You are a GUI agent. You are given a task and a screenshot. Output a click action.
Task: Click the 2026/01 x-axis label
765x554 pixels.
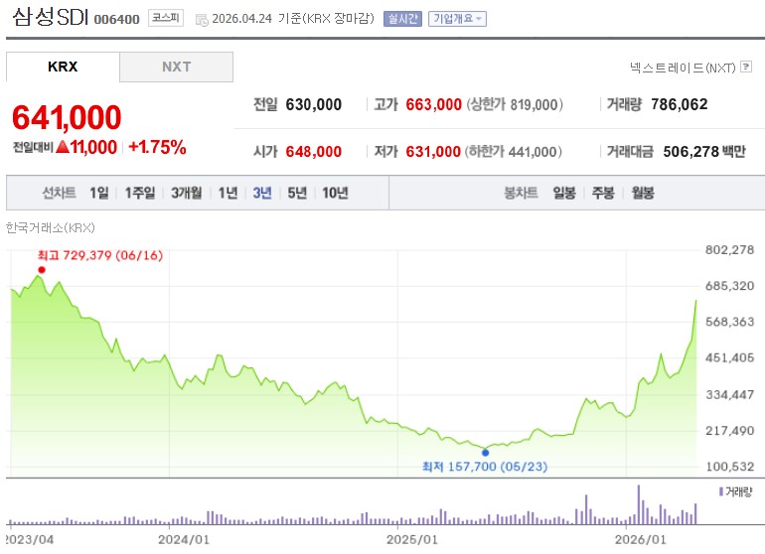tap(640, 539)
